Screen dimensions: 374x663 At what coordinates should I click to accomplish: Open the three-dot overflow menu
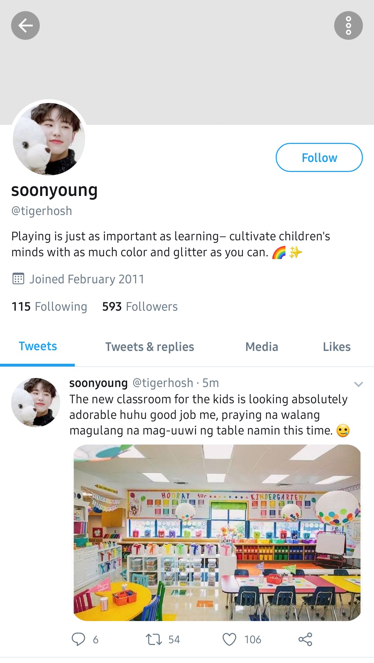tap(348, 25)
